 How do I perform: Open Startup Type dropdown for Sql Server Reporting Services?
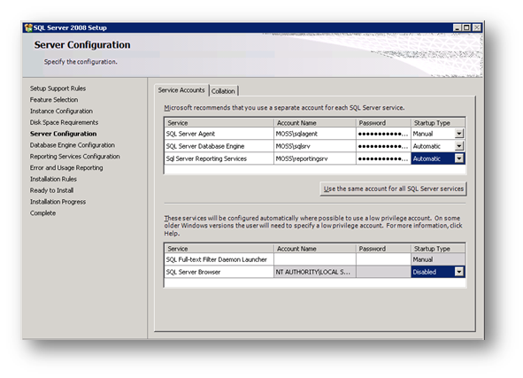coord(459,158)
